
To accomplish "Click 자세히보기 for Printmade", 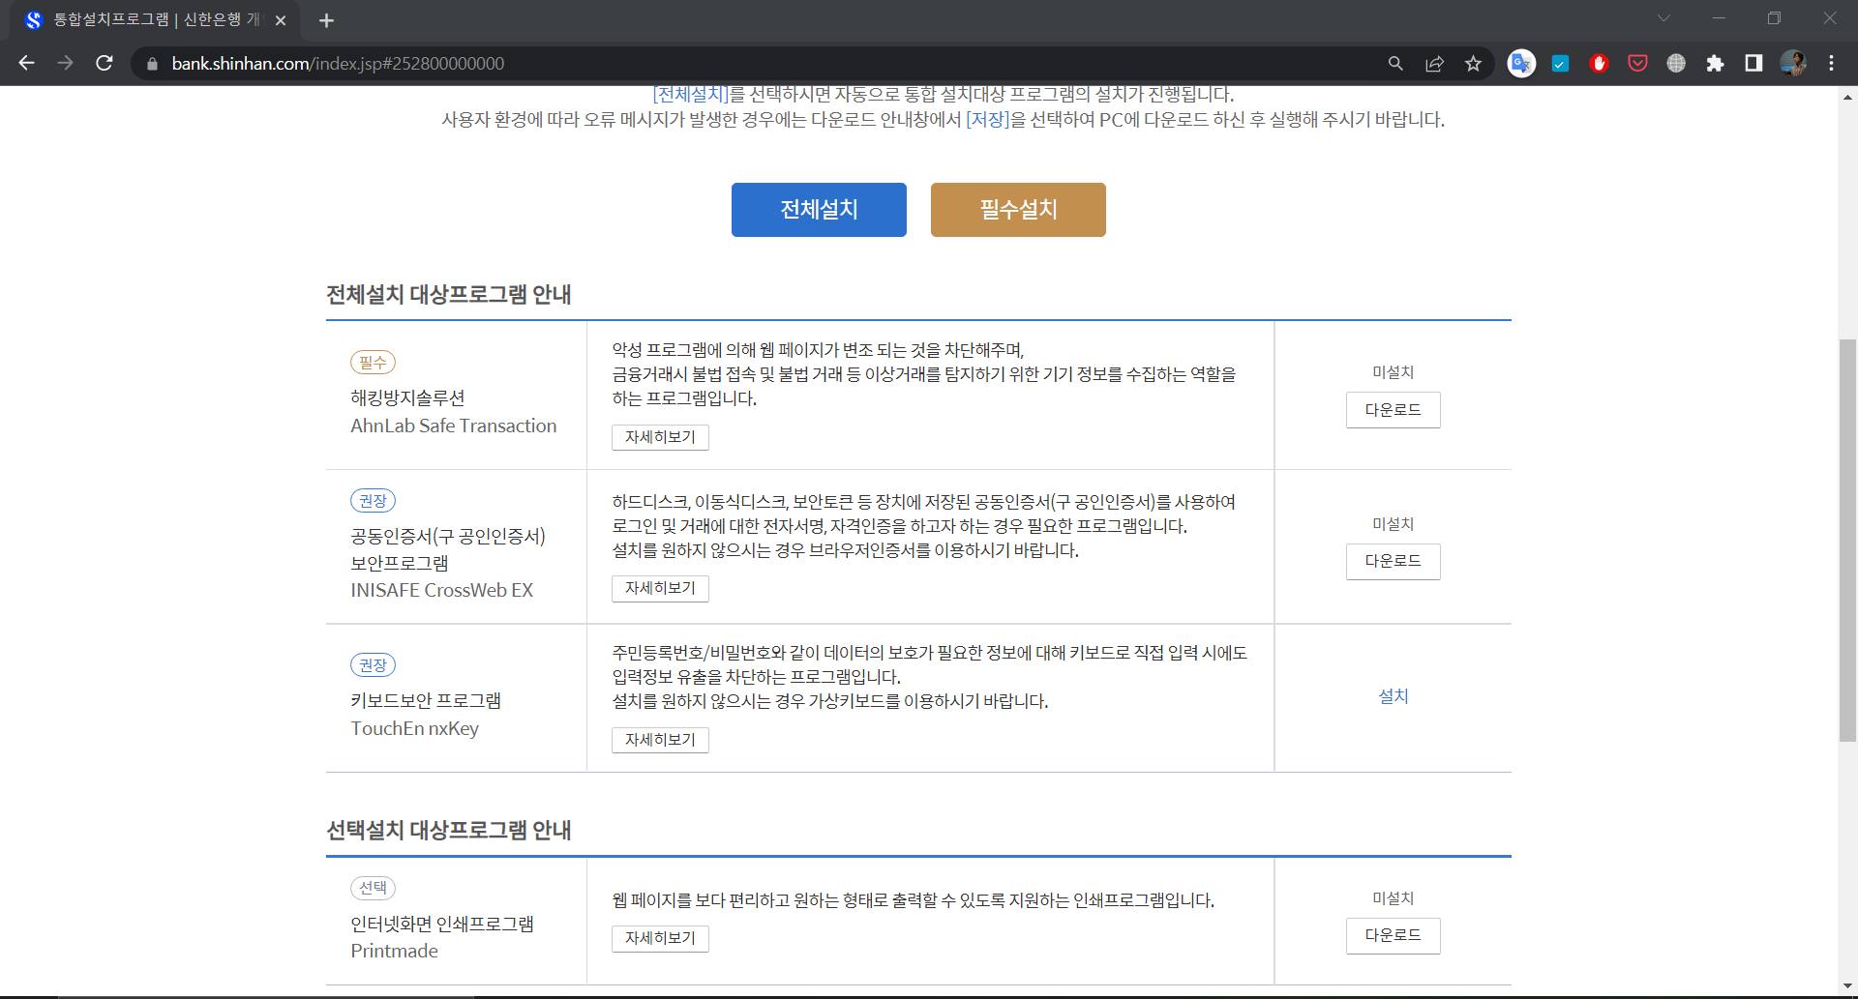I will tap(660, 938).
